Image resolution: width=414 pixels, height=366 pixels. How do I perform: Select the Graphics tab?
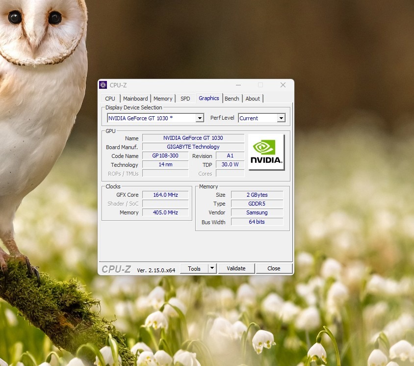point(209,98)
